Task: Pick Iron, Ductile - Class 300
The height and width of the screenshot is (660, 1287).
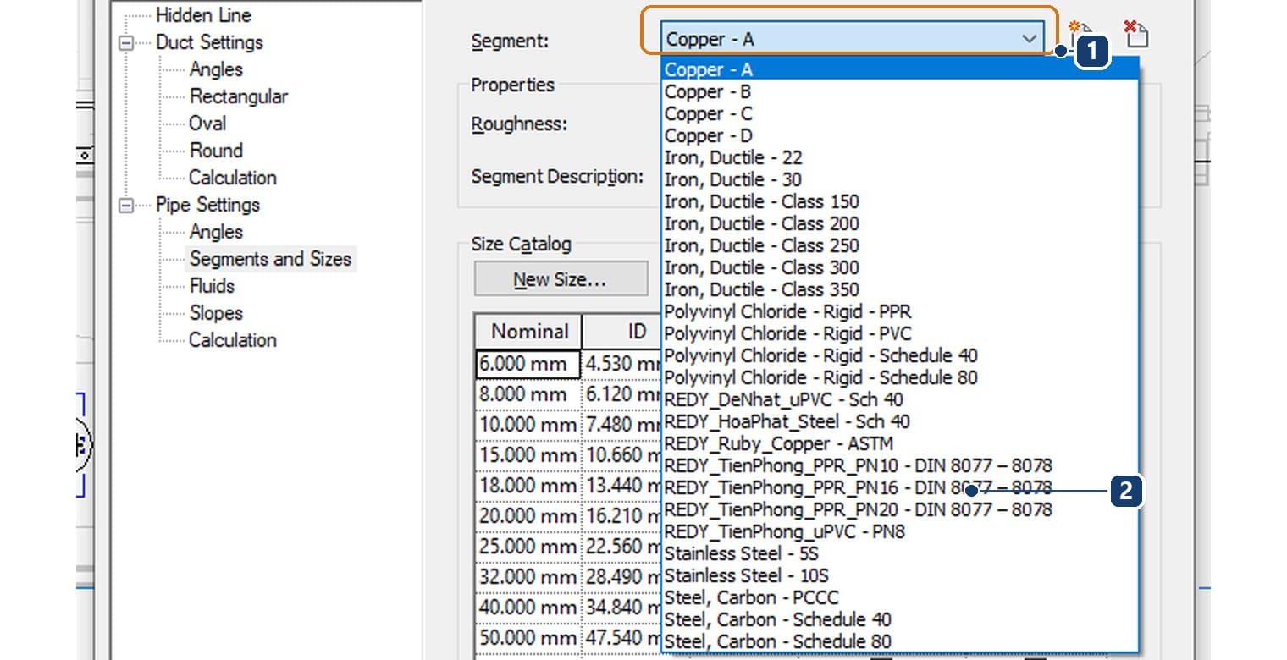Action: pos(900,267)
